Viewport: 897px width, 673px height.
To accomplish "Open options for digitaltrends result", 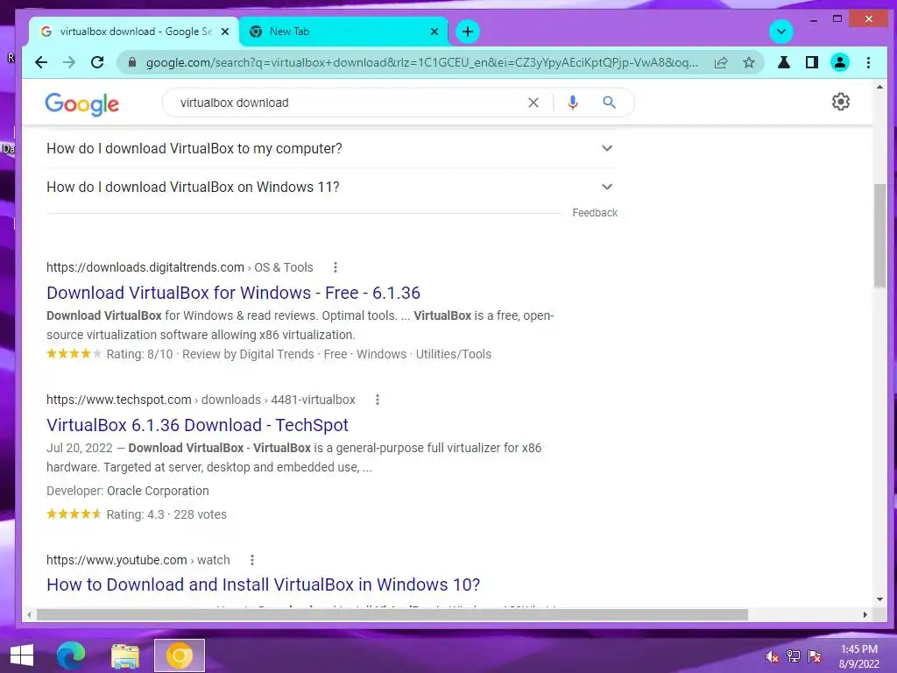I will [335, 267].
